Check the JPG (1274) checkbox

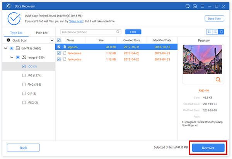24,75
